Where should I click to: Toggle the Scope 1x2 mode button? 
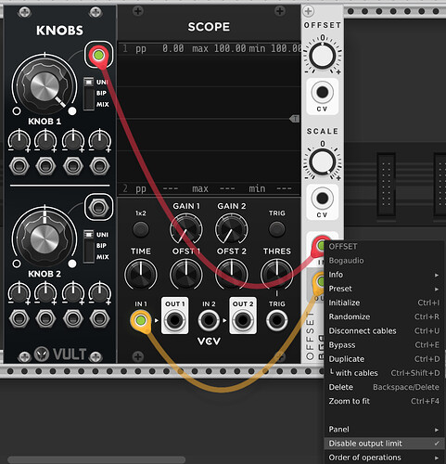tap(141, 229)
